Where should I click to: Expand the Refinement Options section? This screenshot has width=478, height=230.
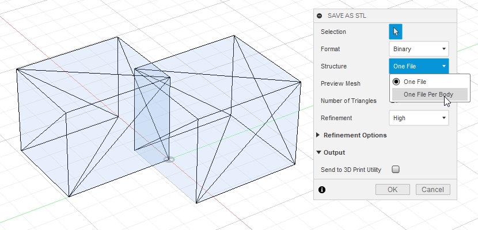[320, 135]
